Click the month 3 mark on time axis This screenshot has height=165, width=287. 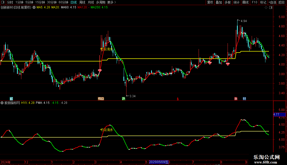coord(95,162)
